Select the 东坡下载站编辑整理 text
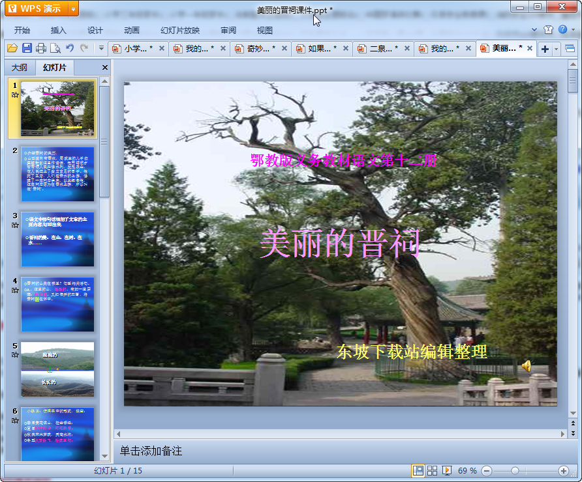Viewport: 582px width, 482px height. (412, 352)
